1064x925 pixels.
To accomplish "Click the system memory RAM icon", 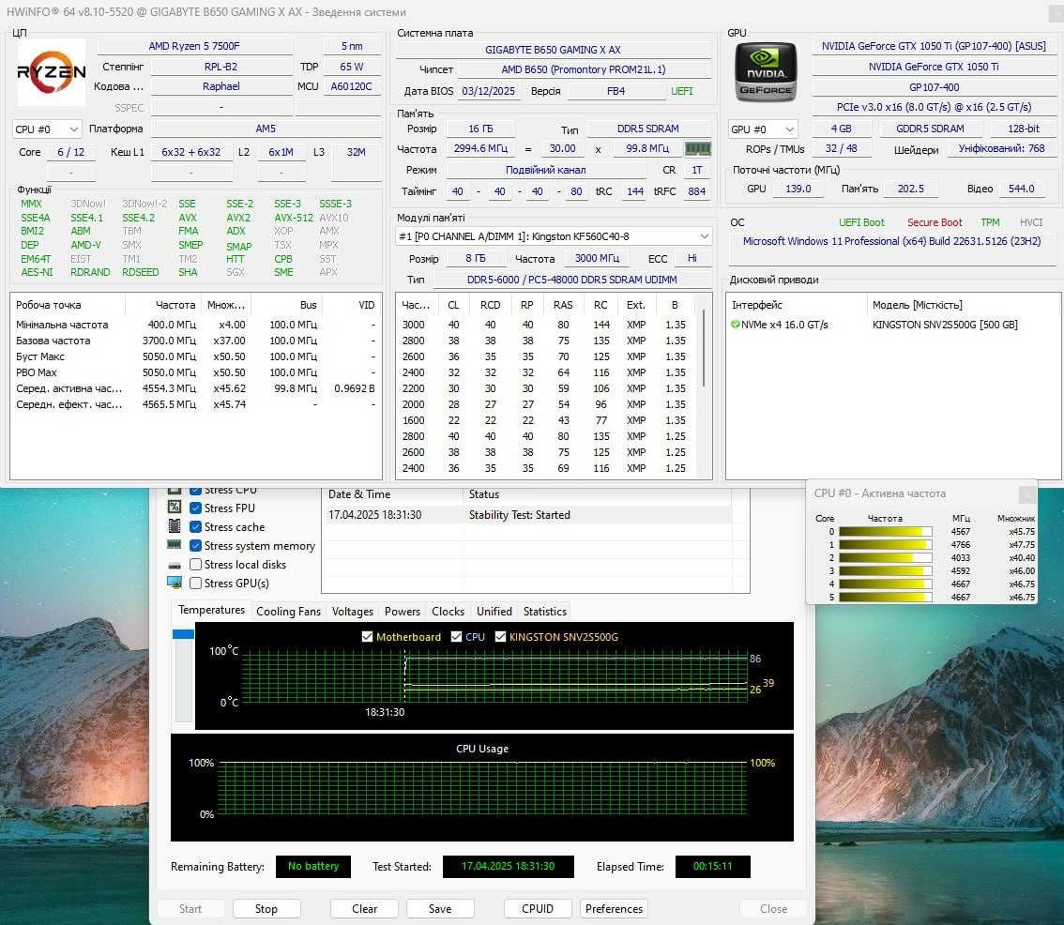I will [x=175, y=544].
